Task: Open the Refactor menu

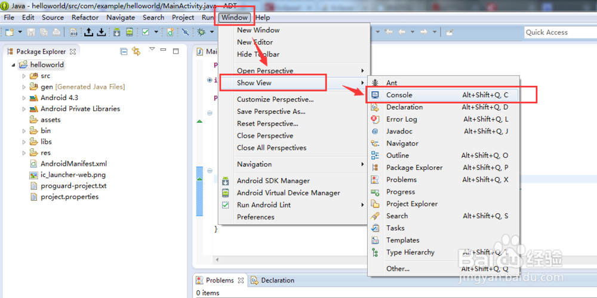Action: point(85,17)
